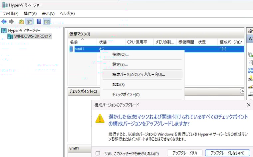Click the vm01 details panel heading
Image resolution: width=253 pixels, height=157 pixels.
[74, 148]
